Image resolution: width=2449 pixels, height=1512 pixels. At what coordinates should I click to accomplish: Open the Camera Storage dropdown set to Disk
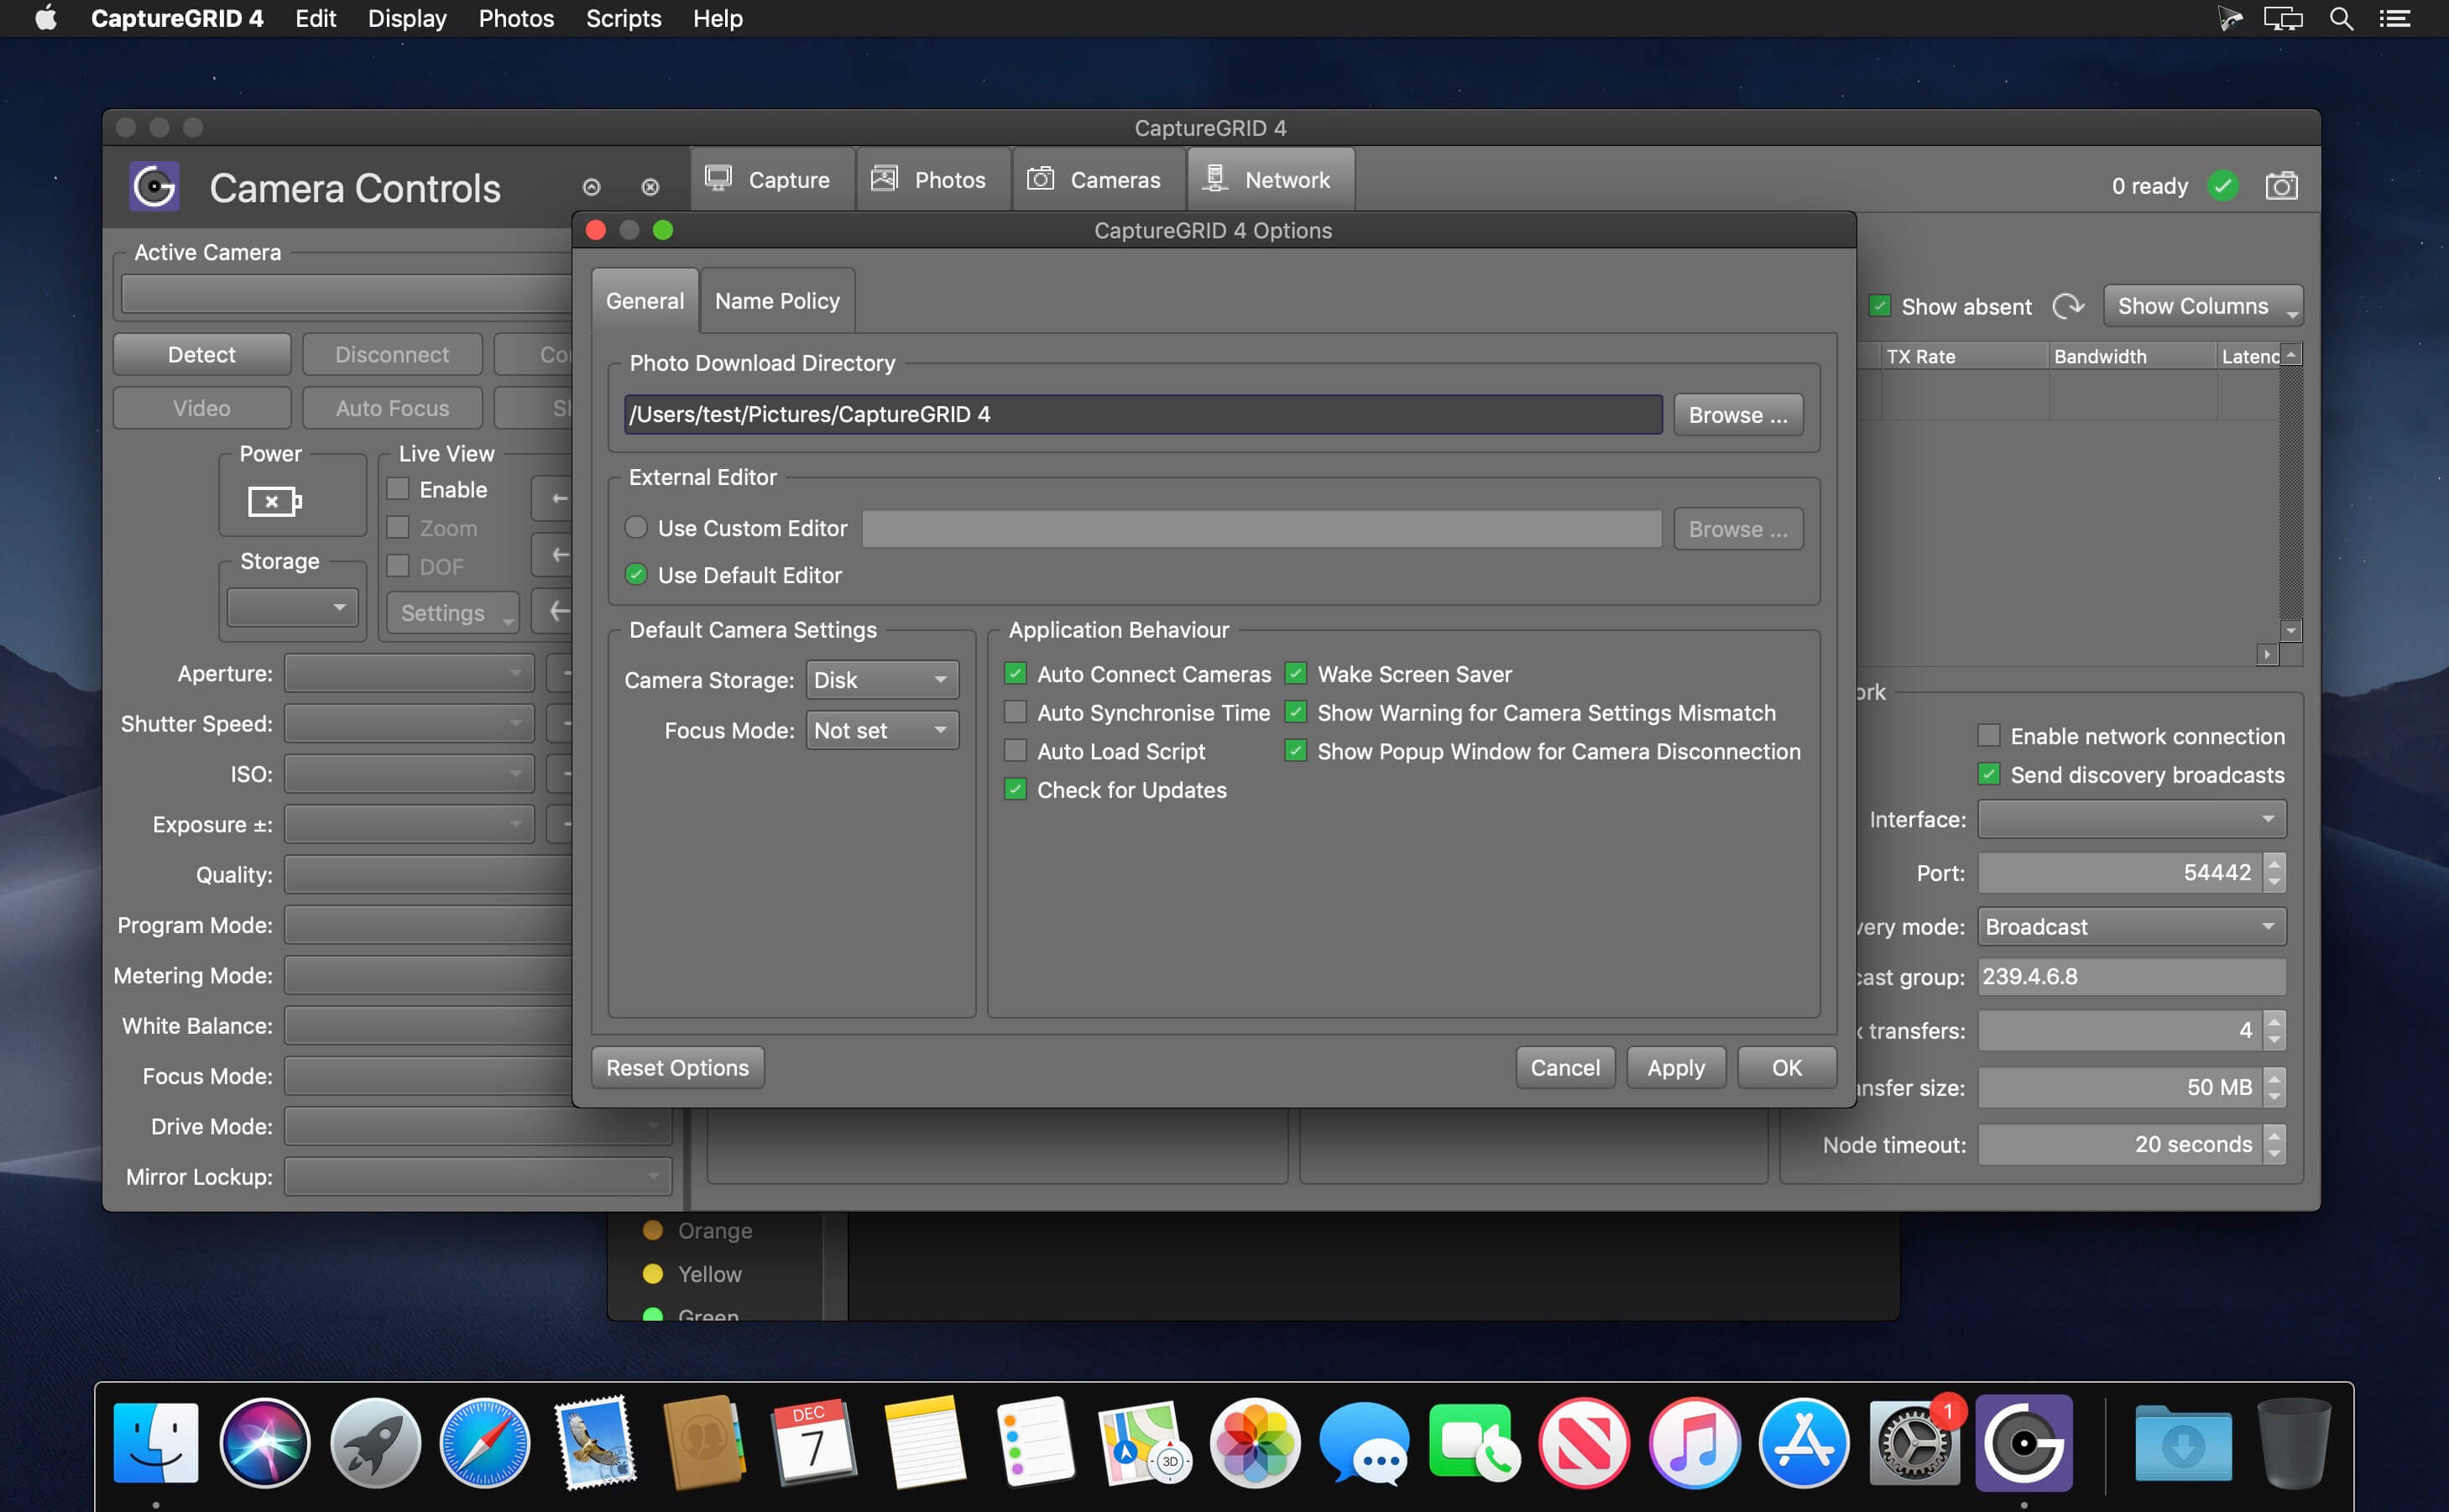coord(882,680)
